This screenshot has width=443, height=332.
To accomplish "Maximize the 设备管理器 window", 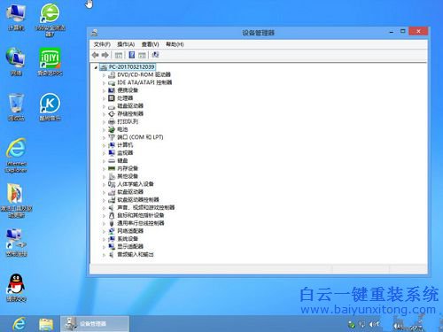I will [402, 31].
